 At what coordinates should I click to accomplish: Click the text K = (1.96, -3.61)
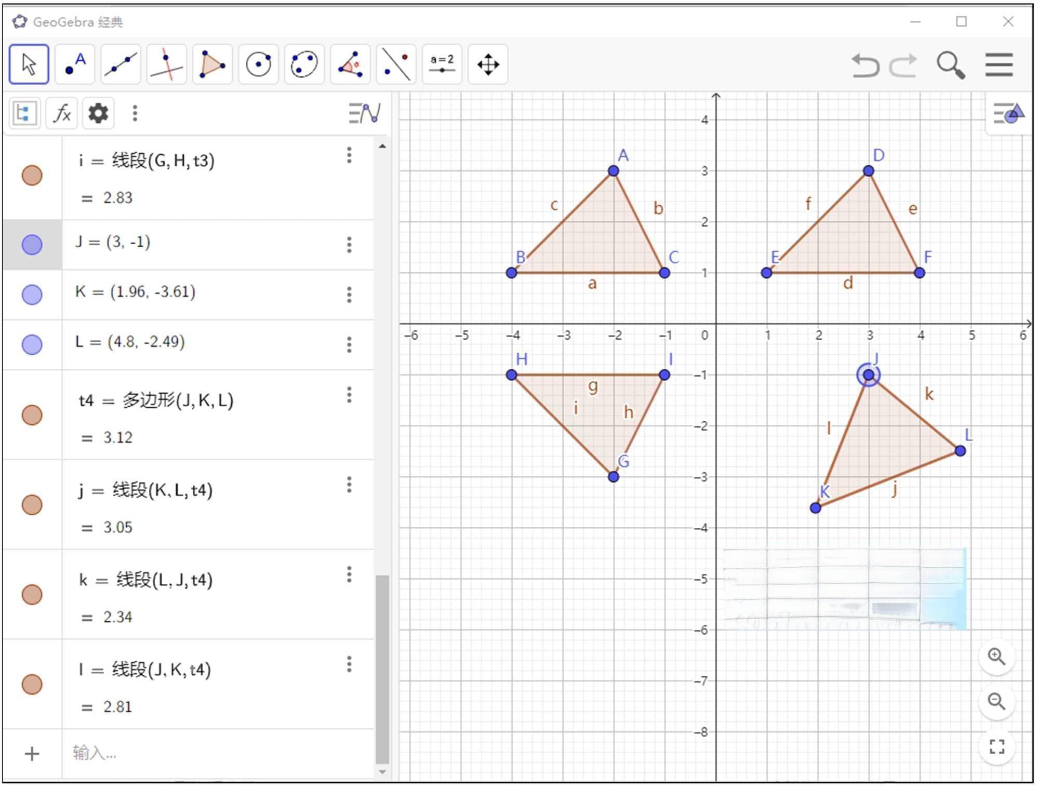tap(135, 292)
